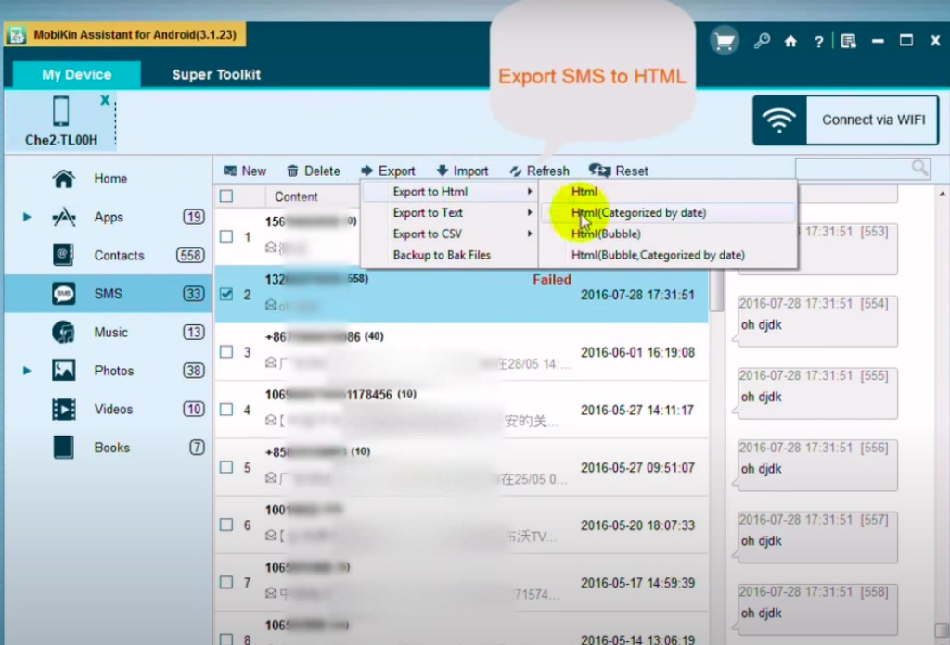This screenshot has width=950, height=645.
Task: Go to the home icon in title bar
Action: tap(790, 41)
